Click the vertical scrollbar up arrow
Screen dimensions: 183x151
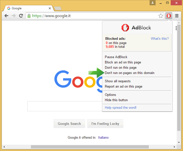[x=179, y=23]
